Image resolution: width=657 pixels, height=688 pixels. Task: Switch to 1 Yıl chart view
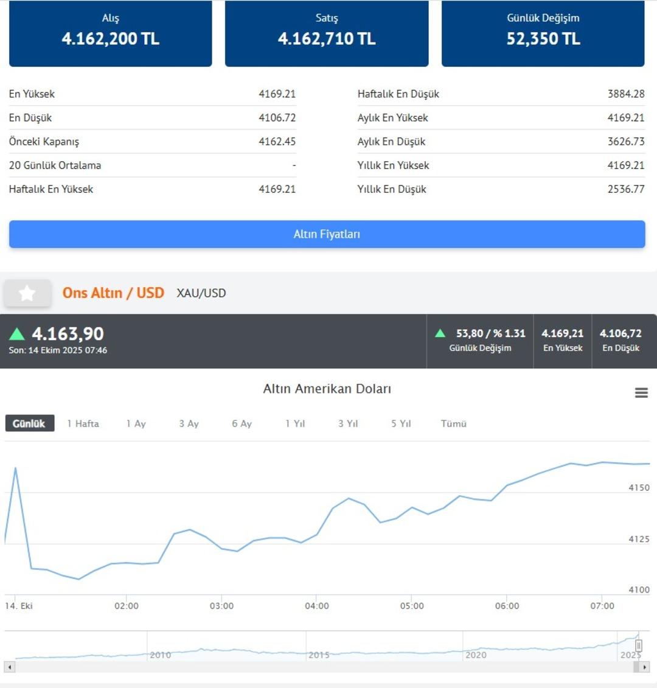295,423
